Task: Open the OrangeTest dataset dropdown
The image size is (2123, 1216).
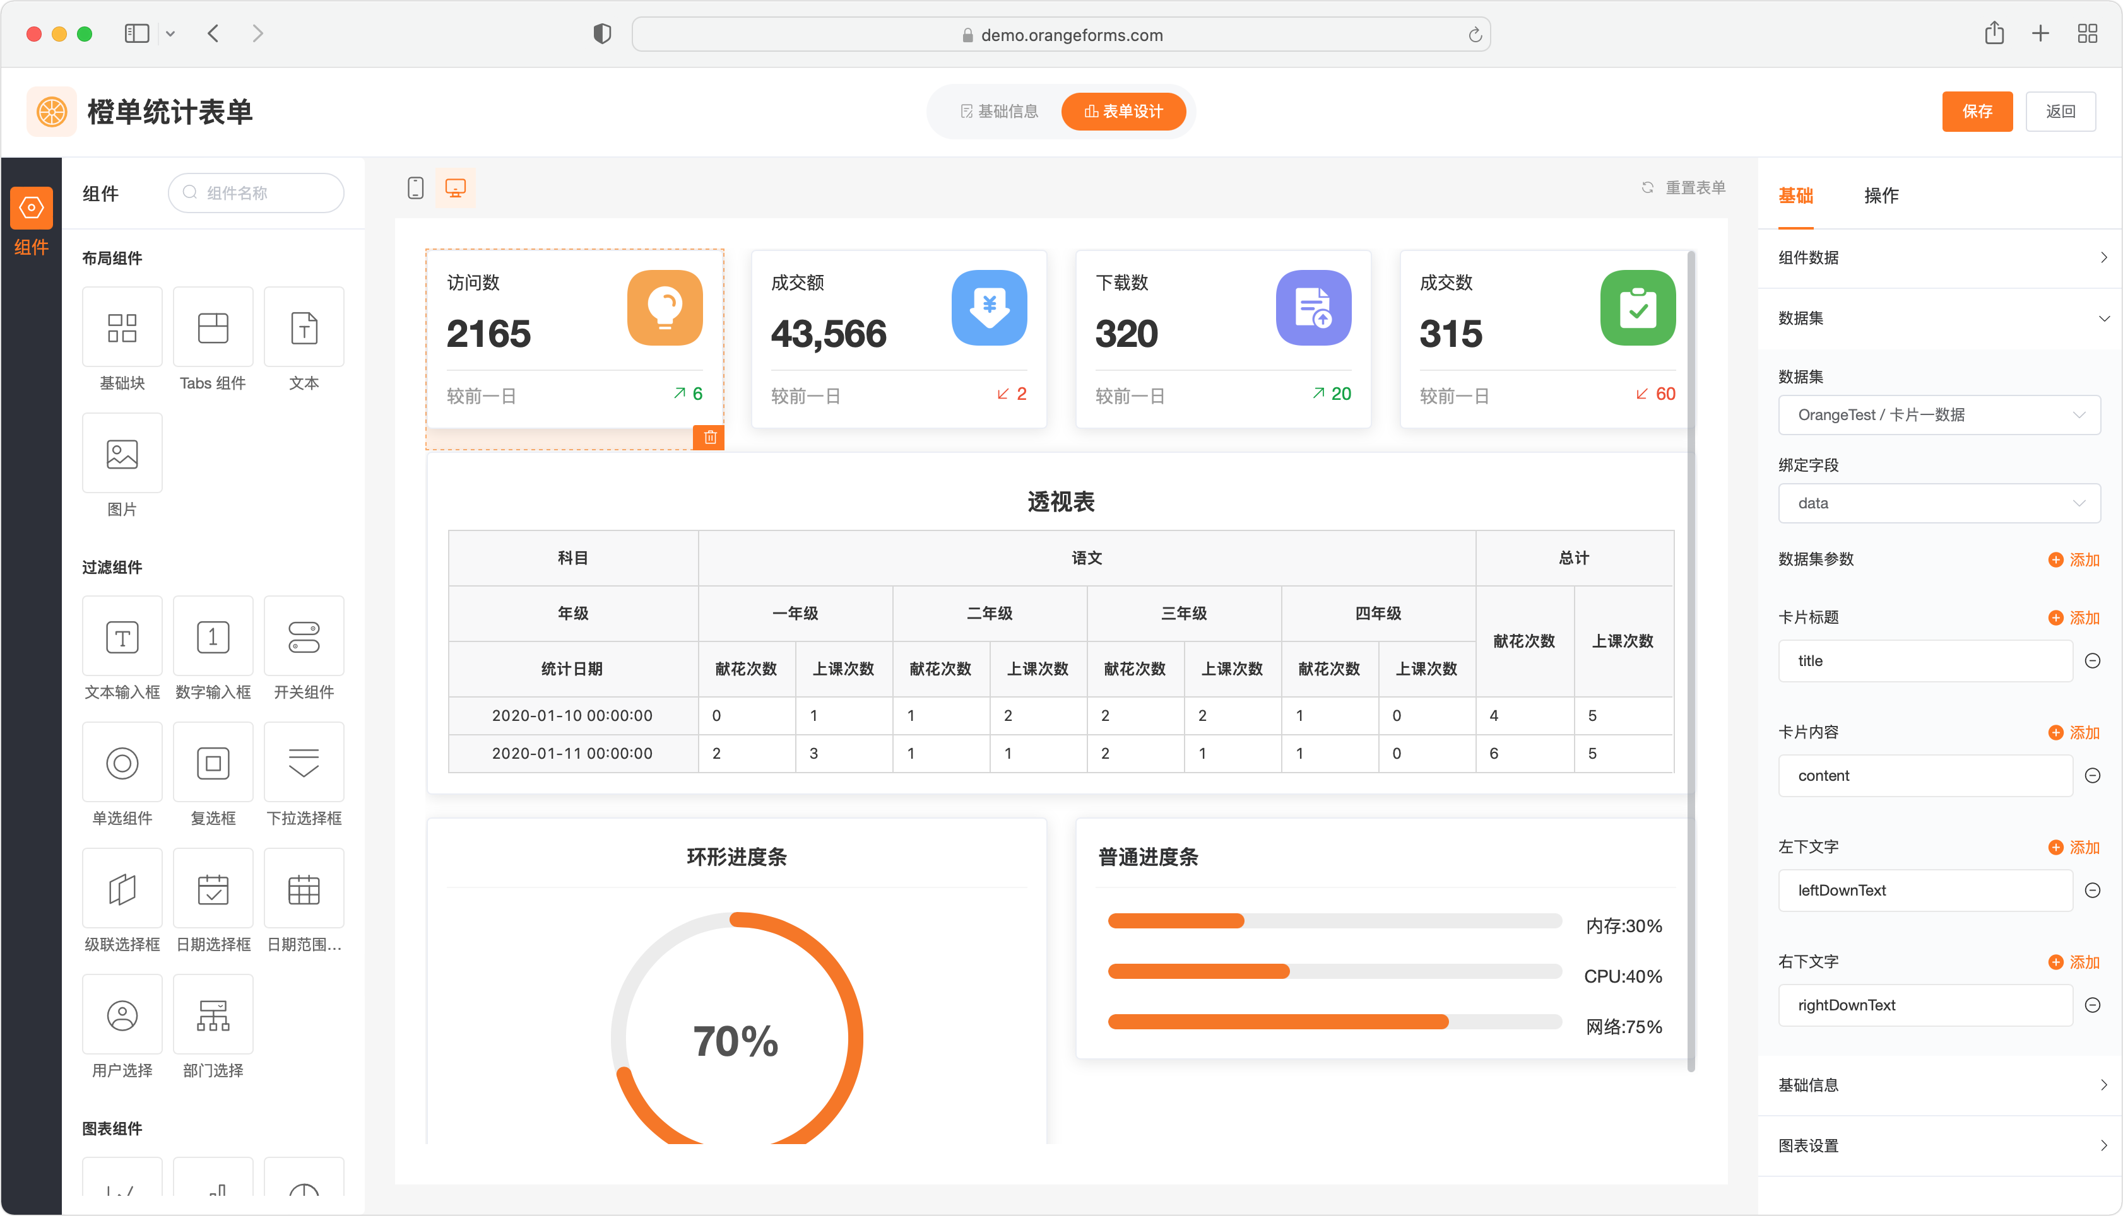Action: click(x=1938, y=415)
